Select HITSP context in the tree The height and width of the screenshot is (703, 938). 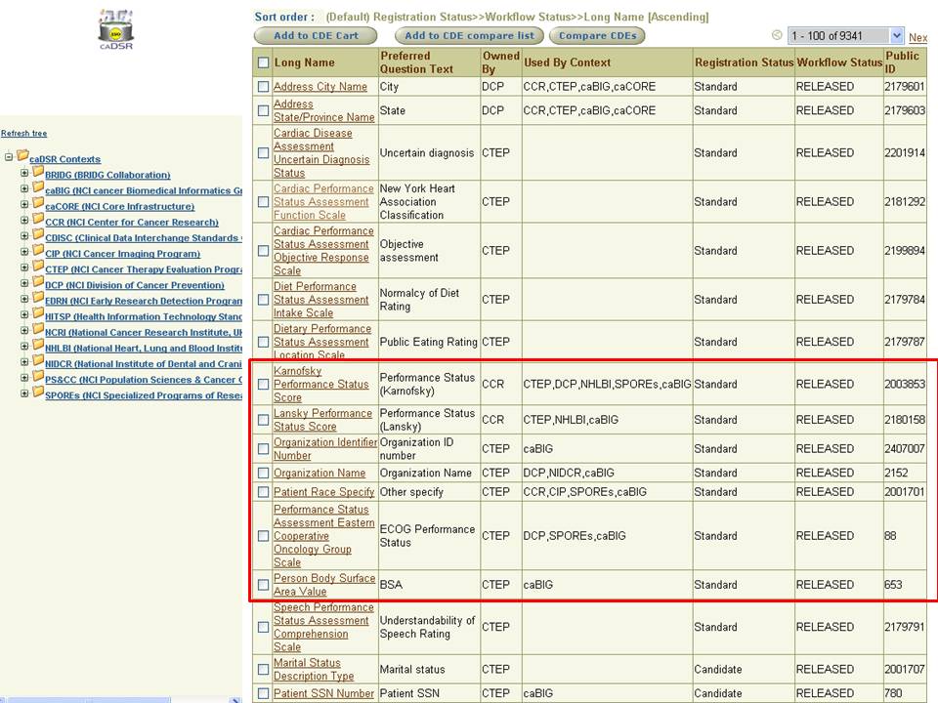point(144,316)
